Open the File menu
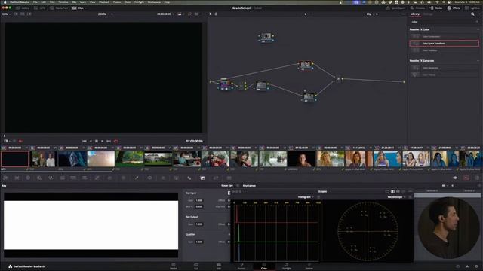Image resolution: width=483 pixels, height=271 pixels. click(x=35, y=2)
